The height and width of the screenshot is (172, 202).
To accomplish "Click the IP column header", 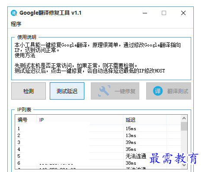I will [x=80, y=120].
